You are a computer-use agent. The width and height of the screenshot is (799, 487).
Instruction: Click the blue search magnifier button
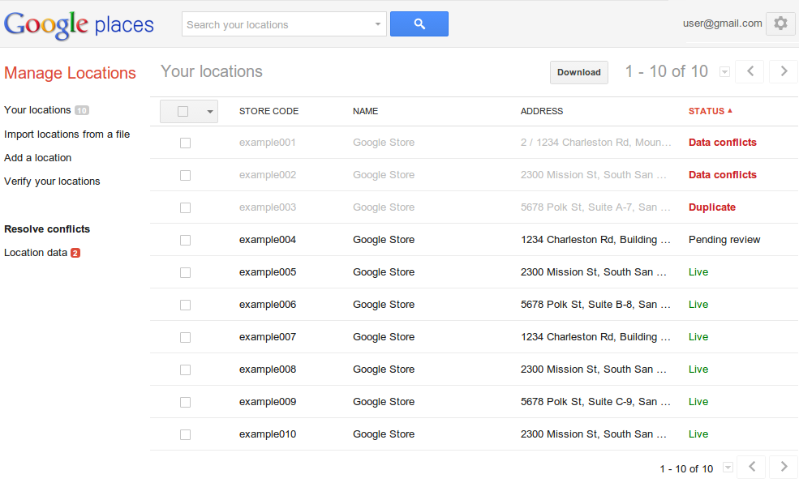pos(419,24)
